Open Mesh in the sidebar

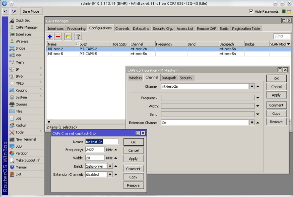20,62
